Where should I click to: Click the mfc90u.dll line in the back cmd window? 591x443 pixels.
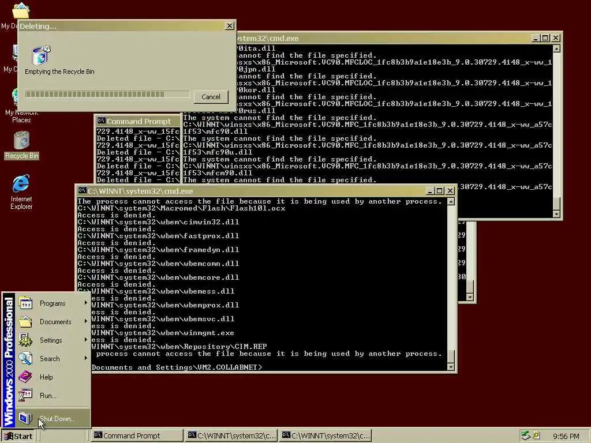[218, 152]
